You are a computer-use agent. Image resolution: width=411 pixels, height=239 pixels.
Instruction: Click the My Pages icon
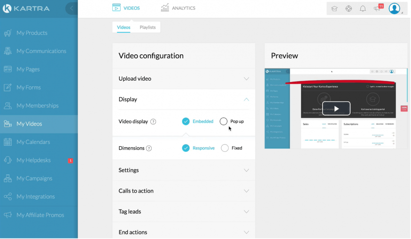(x=8, y=69)
